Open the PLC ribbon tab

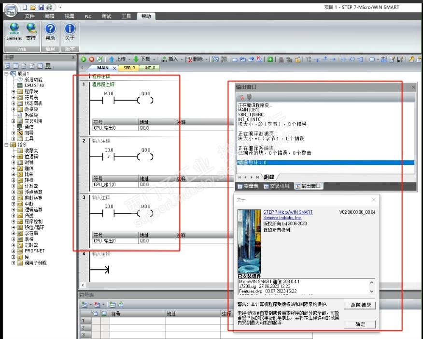(88, 16)
